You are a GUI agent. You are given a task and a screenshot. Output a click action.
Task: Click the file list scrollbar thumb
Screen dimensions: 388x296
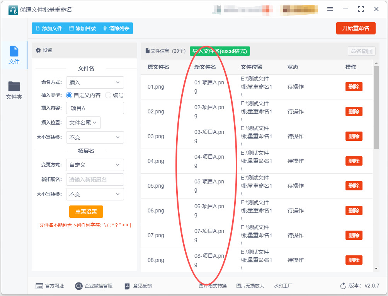(376, 107)
